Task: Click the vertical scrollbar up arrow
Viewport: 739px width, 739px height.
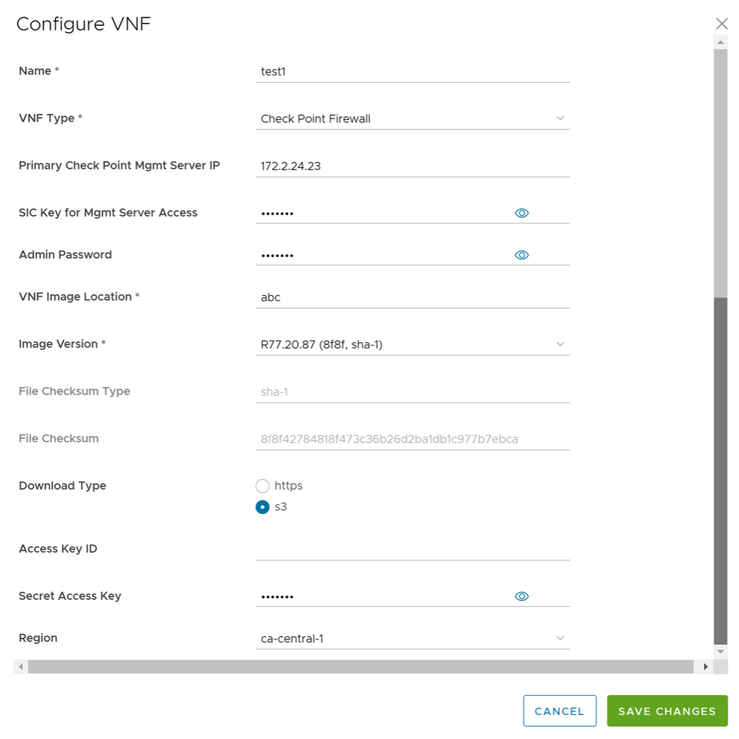Action: coord(721,43)
